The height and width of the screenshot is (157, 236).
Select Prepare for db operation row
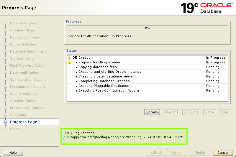pos(147,62)
